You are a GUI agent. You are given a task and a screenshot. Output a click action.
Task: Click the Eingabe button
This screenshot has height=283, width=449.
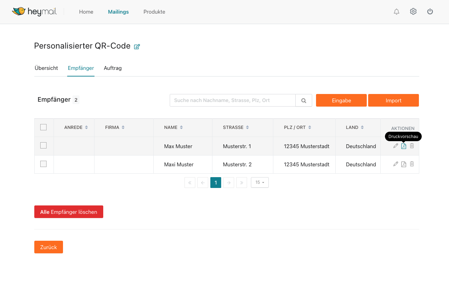(341, 100)
